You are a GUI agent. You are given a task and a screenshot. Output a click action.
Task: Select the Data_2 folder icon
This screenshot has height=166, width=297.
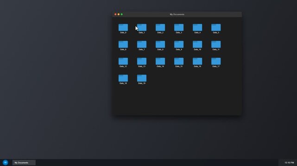pos(160,28)
